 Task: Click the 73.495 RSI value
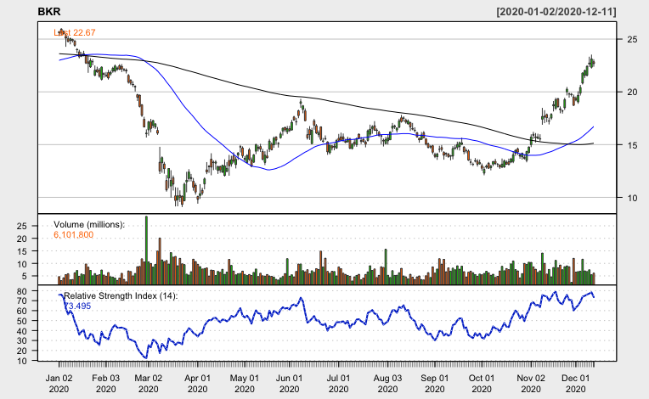point(77,305)
